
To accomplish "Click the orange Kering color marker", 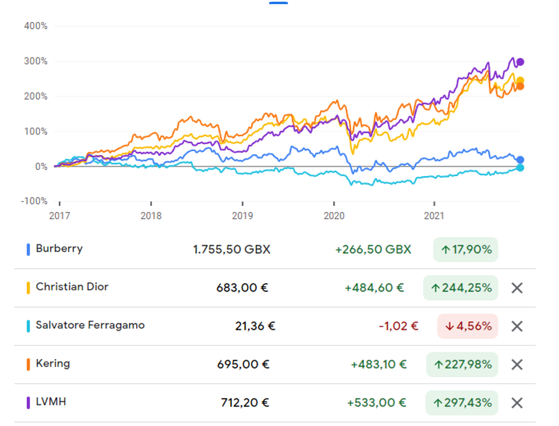I will point(28,365).
